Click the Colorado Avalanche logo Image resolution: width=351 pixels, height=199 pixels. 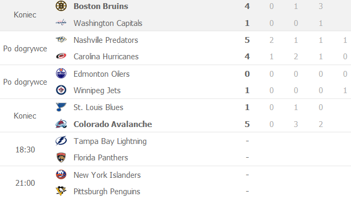(61, 124)
